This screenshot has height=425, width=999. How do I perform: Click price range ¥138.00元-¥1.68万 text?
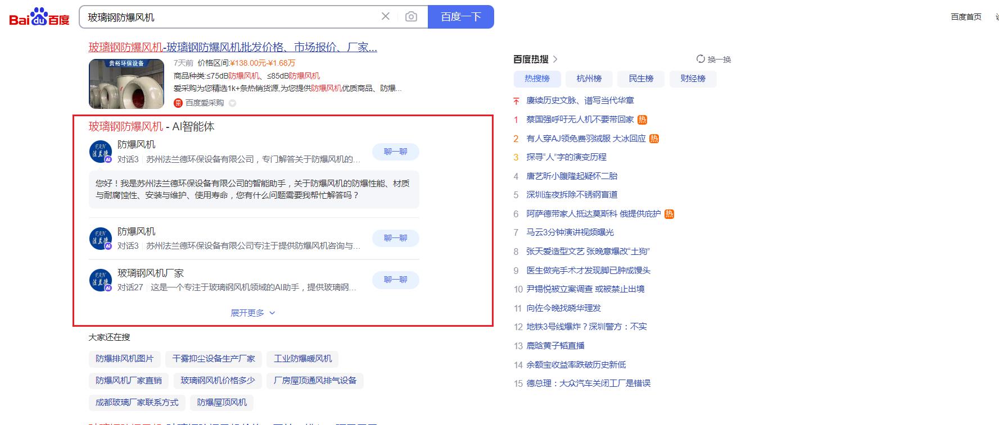click(x=263, y=63)
